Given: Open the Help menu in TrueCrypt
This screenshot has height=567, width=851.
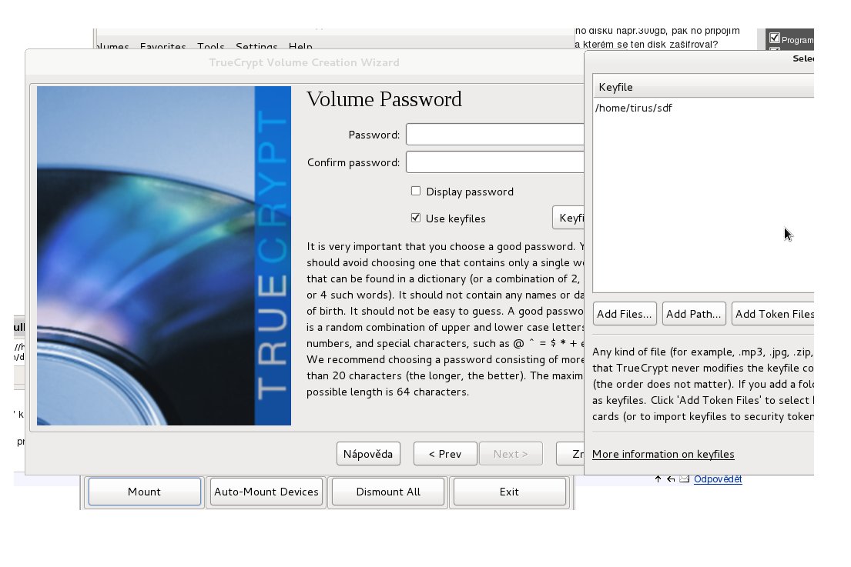Looking at the screenshot, I should coord(300,46).
